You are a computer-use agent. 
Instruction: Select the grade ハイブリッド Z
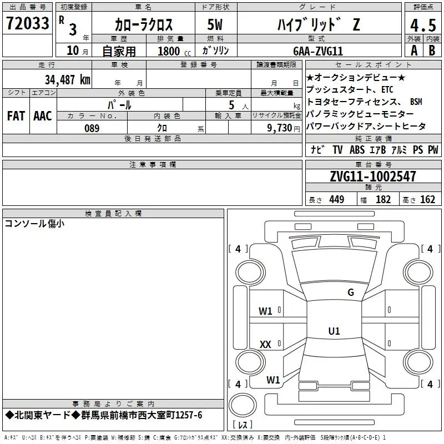click(319, 24)
